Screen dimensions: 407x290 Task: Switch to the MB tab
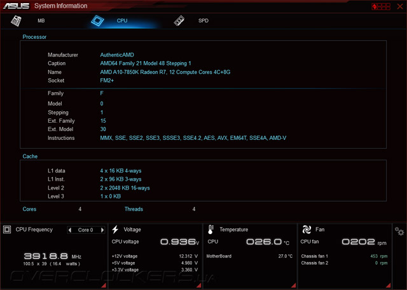[41, 21]
